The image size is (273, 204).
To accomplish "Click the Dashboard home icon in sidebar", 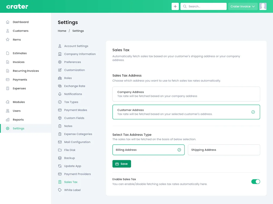I will (x=8, y=22).
